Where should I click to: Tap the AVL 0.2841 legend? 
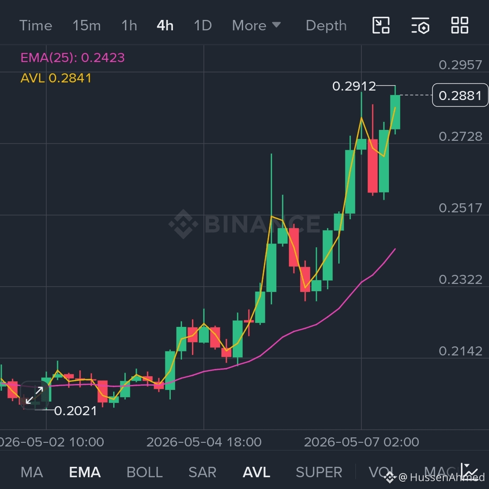pos(56,78)
